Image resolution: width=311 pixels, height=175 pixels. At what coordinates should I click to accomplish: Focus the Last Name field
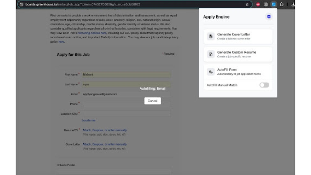126,84
